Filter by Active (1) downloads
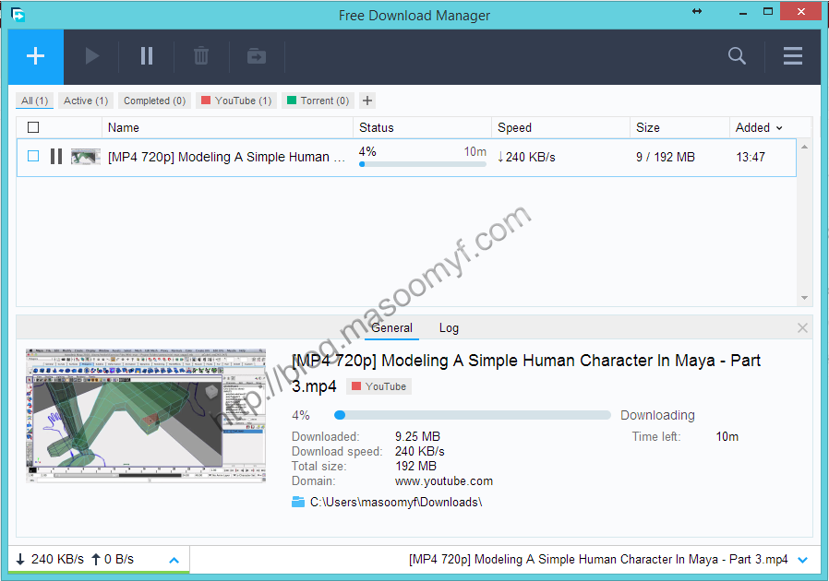This screenshot has width=829, height=581. (86, 101)
